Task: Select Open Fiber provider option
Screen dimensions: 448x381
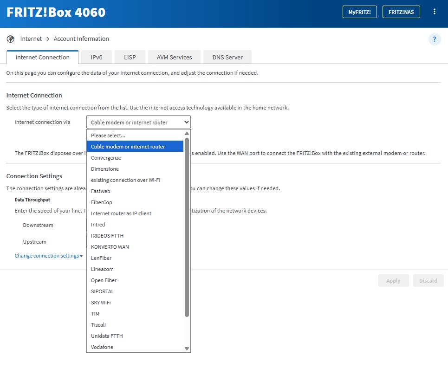Action: pyautogui.click(x=104, y=280)
